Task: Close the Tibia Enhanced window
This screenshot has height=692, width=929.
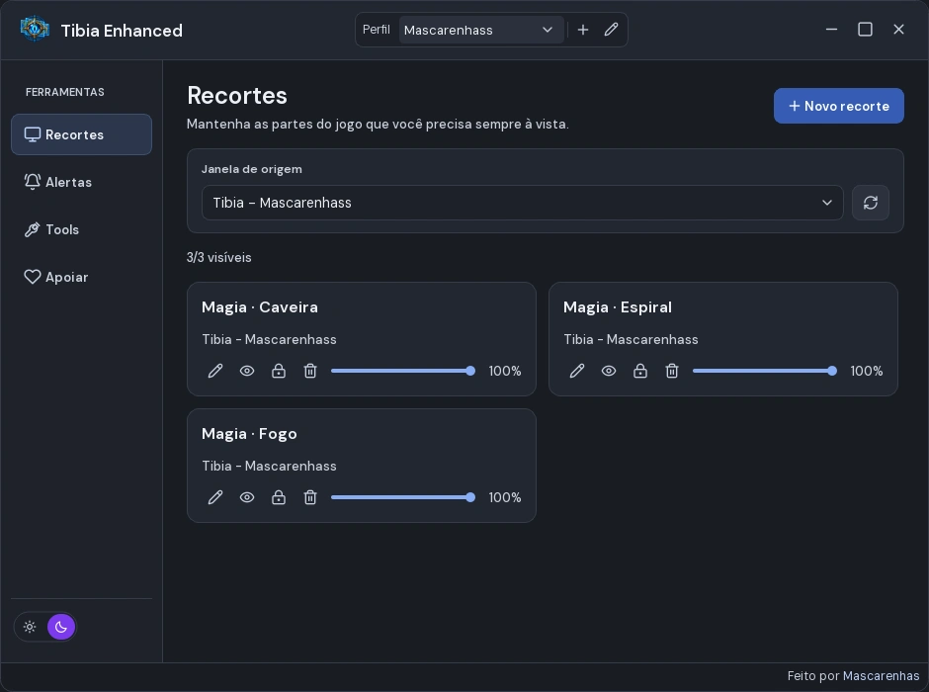Action: point(898,29)
